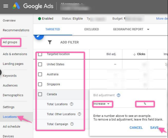Image resolution: width=168 pixels, height=138 pixels.
Task: Check the United States location checkbox
Action: pos(40,64)
